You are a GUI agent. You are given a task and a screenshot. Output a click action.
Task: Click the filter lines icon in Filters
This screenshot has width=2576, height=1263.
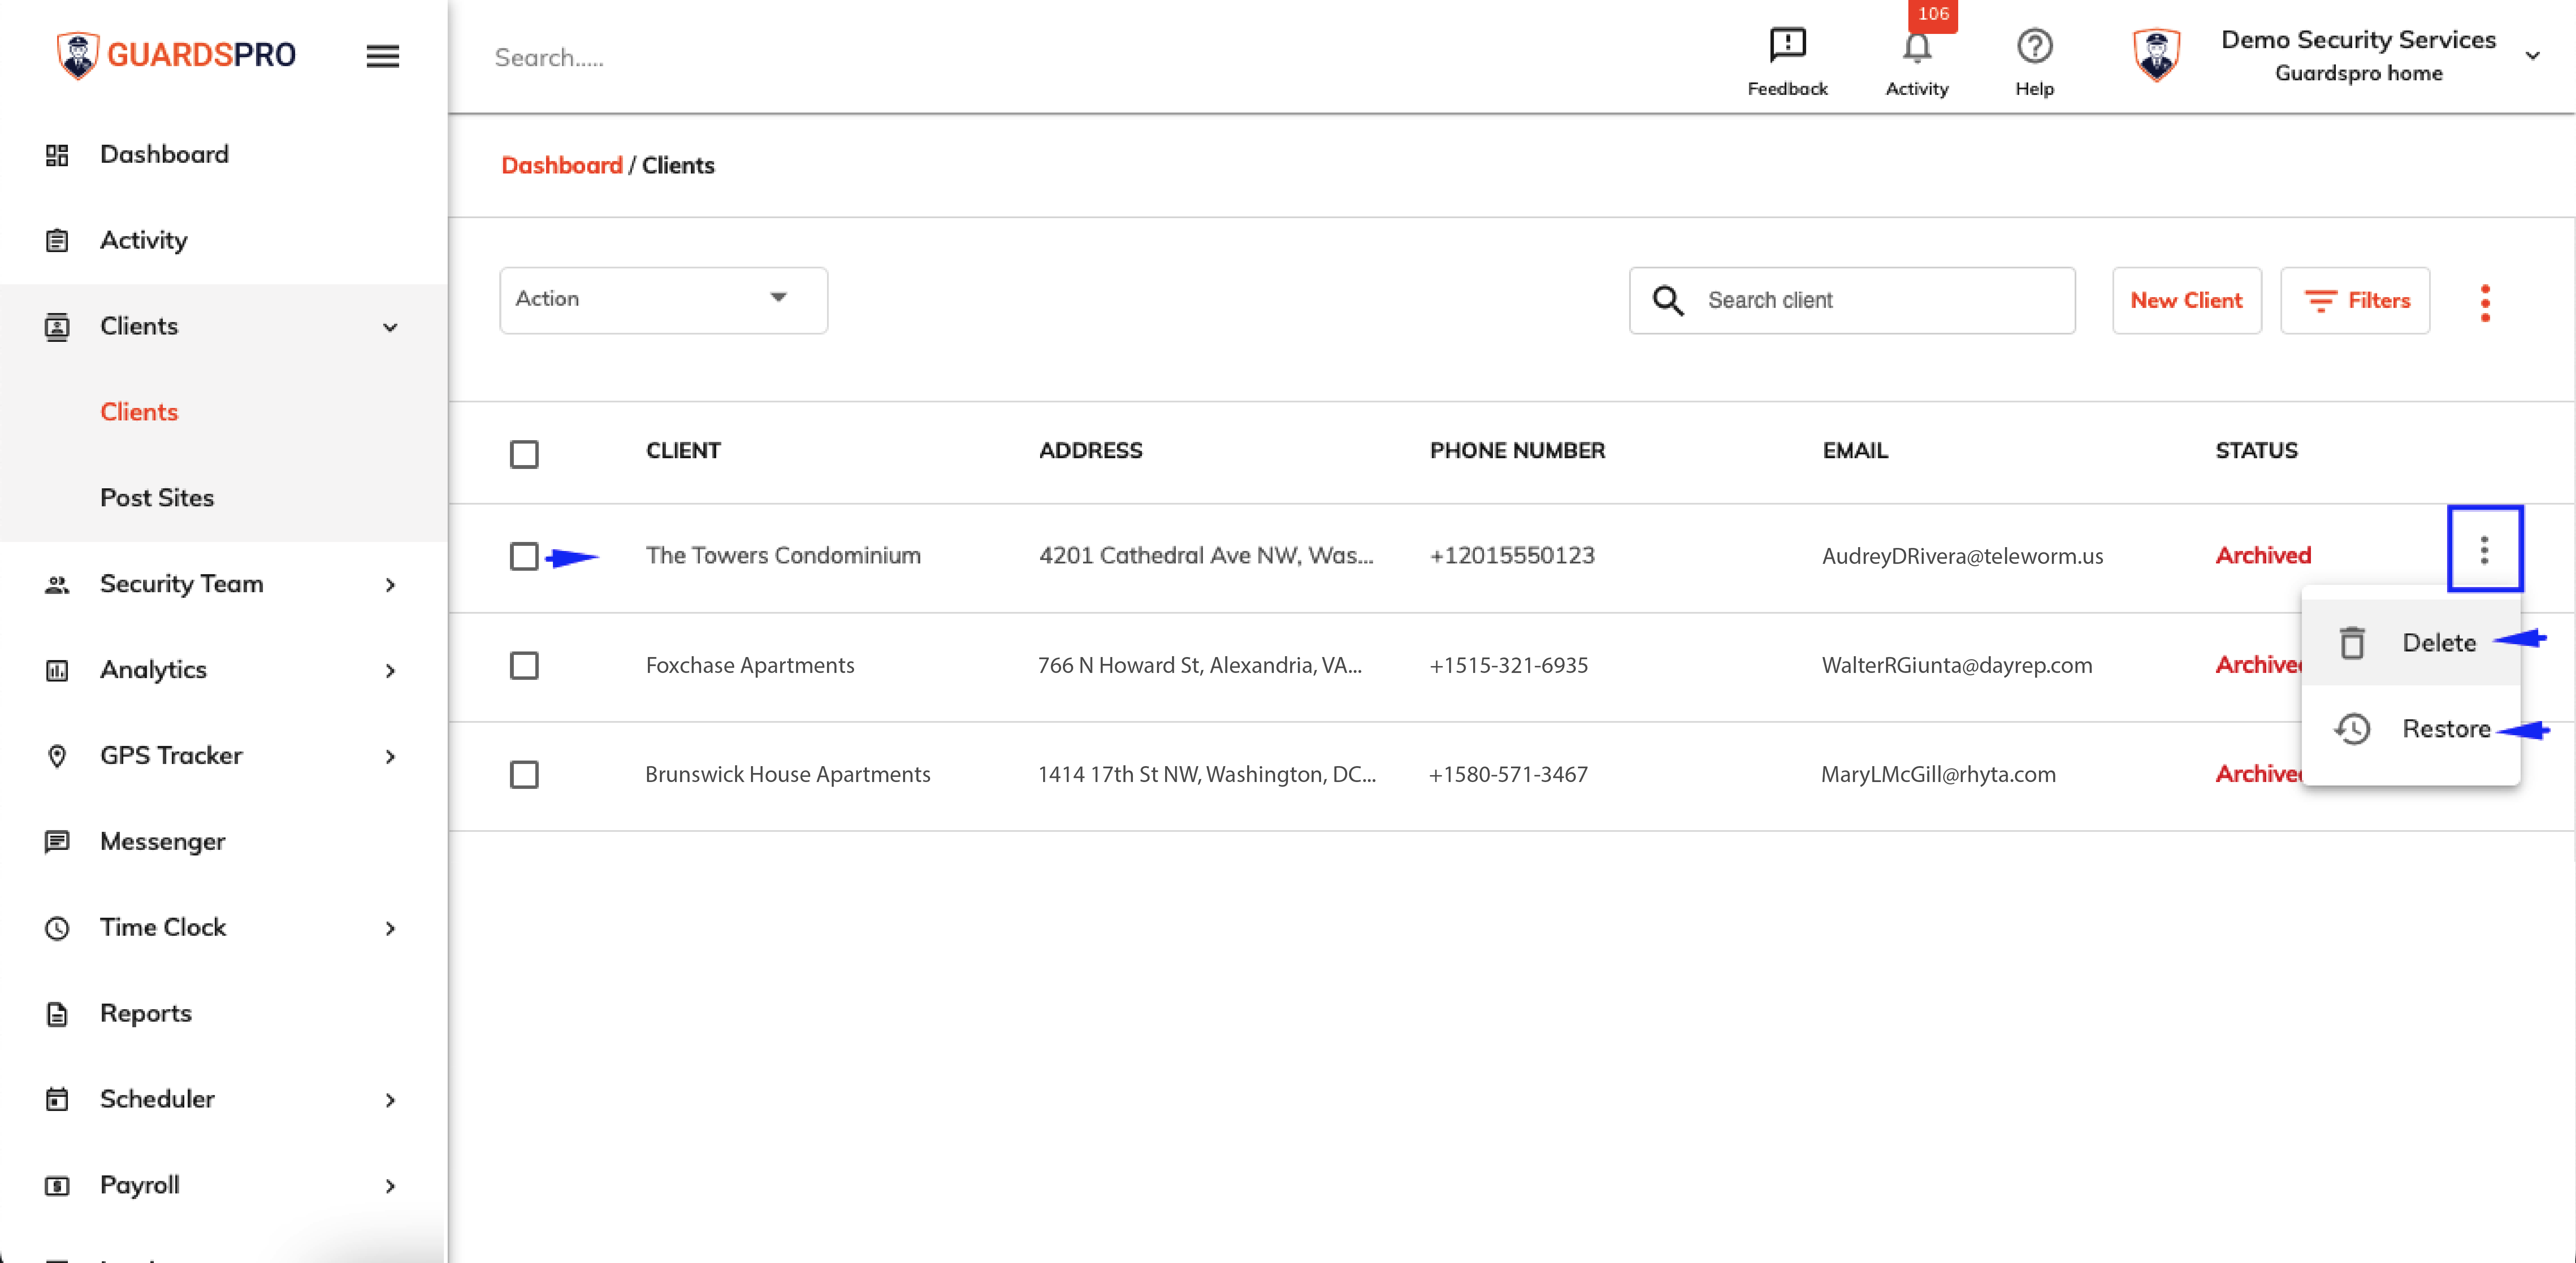[2320, 301]
